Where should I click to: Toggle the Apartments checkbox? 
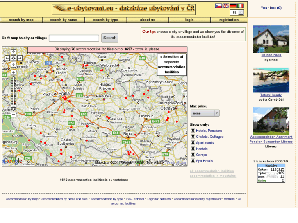pyautogui.click(x=193, y=142)
